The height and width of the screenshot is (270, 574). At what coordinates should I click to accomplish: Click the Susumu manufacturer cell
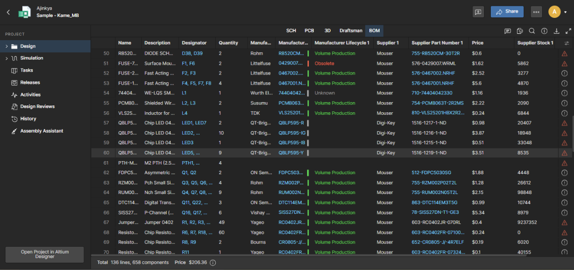[x=259, y=104]
